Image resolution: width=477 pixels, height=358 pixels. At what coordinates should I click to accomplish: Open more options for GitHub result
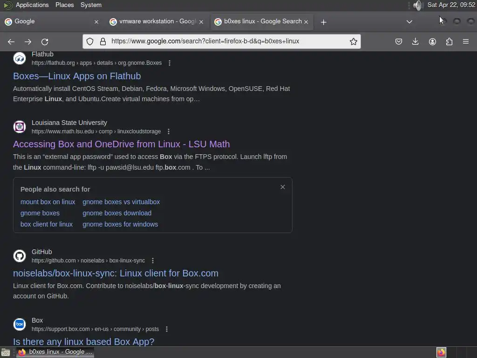[x=153, y=261]
